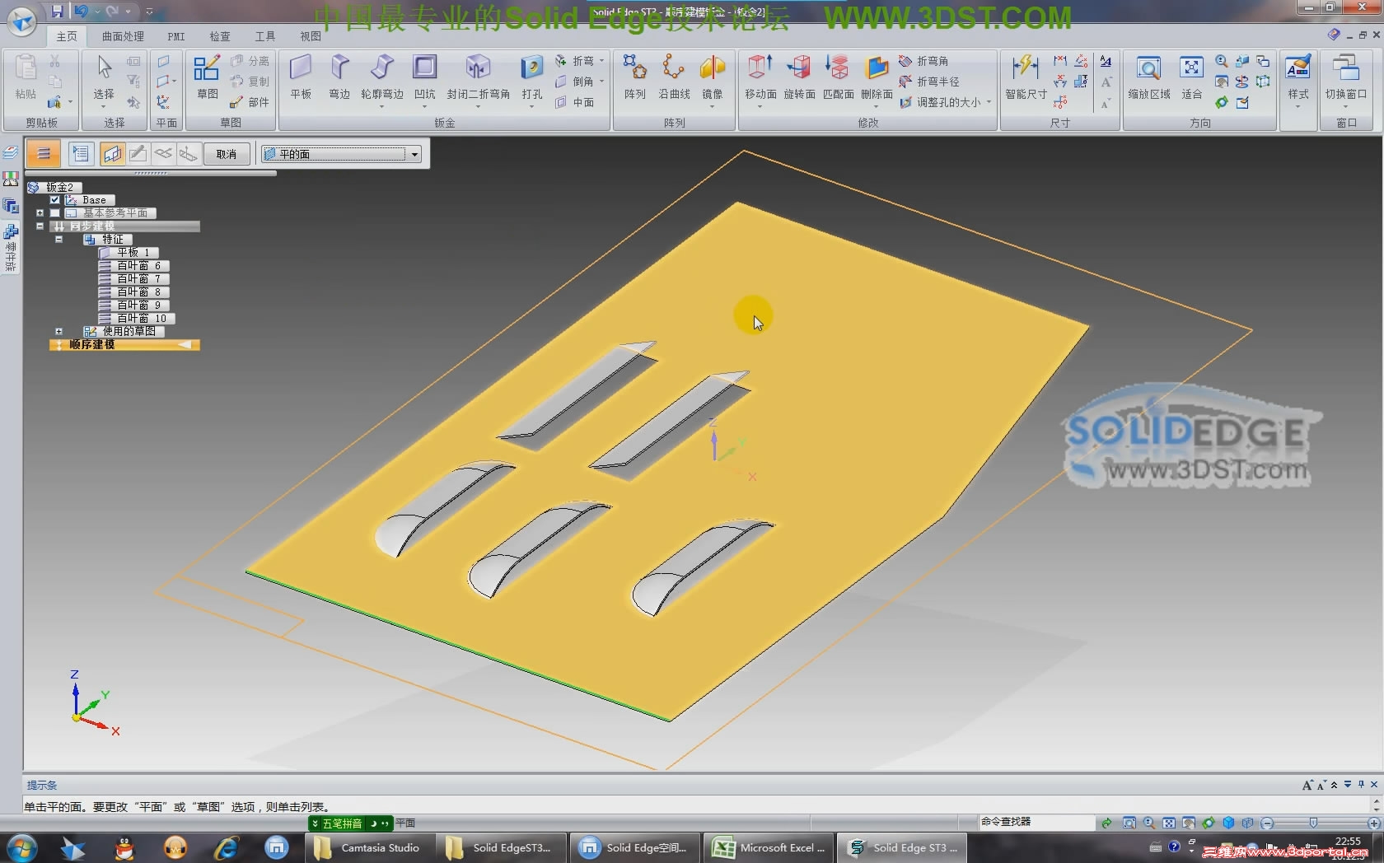Select the 百叶窗 6 louver feature
Image resolution: width=1384 pixels, height=863 pixels.
133,266
